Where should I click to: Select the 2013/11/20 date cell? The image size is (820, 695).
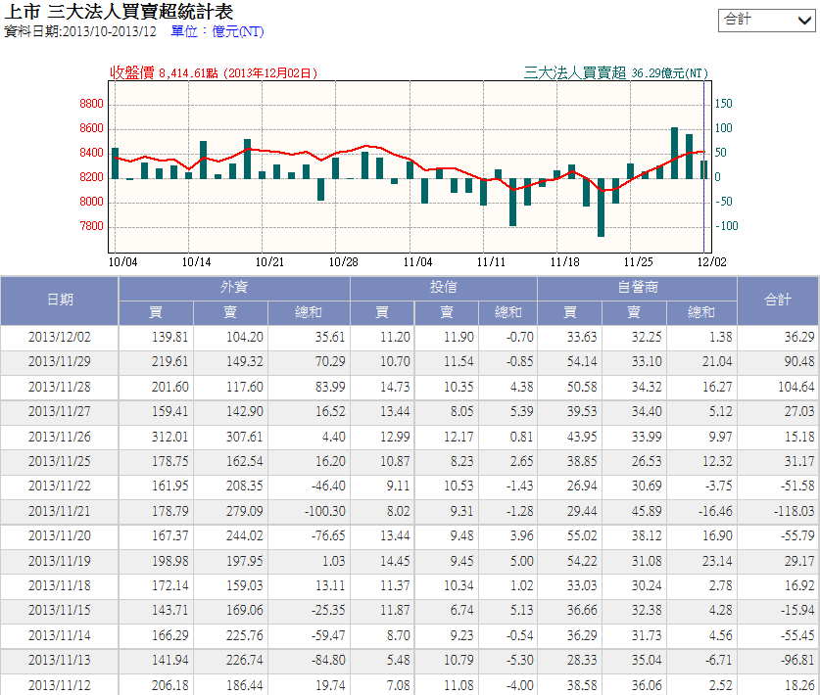click(x=60, y=536)
